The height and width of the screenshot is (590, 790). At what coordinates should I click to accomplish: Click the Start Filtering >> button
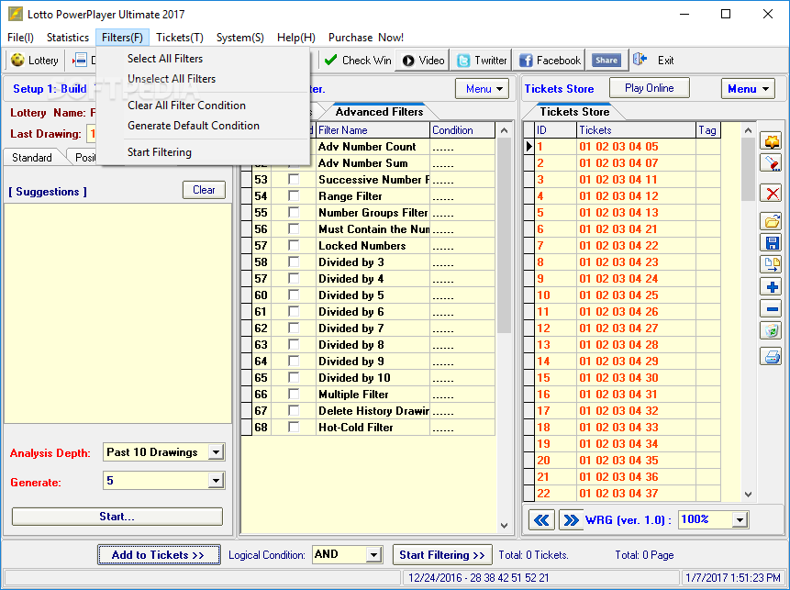442,555
